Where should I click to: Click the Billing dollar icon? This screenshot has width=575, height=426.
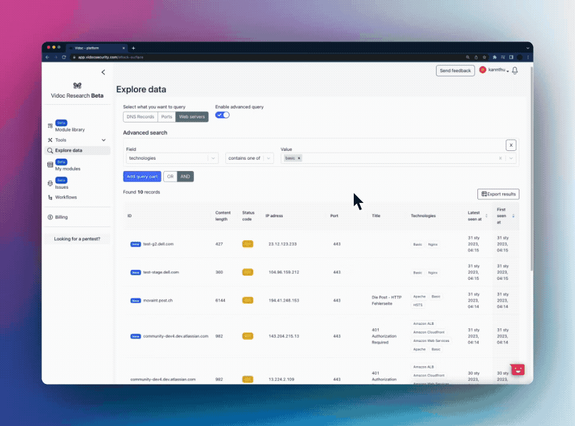coord(50,217)
